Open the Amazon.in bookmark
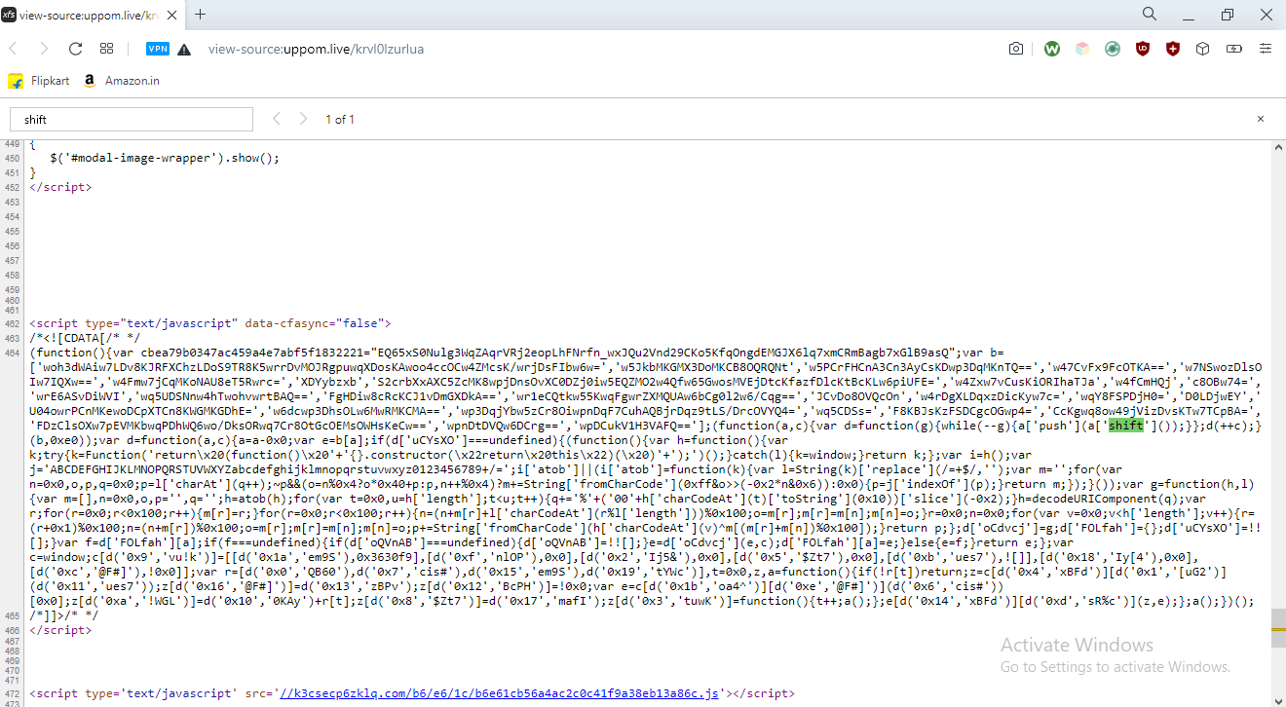The width and height of the screenshot is (1286, 707). tap(122, 81)
